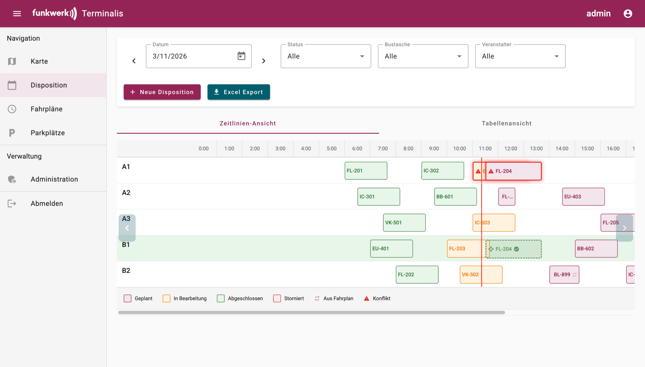Expand the Veranstalter dropdown
This screenshot has width=645, height=367.
pyautogui.click(x=520, y=56)
